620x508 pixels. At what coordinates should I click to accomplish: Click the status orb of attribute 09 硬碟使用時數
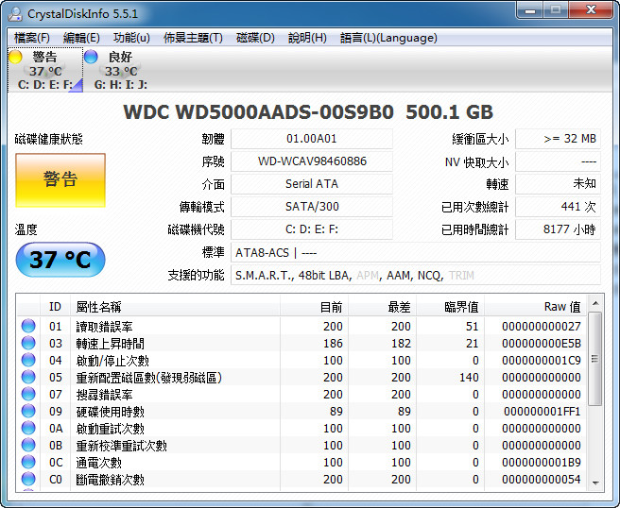coord(28,411)
